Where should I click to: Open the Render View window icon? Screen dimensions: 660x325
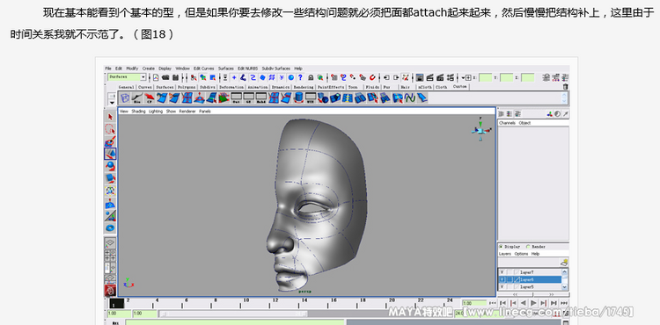click(420, 77)
